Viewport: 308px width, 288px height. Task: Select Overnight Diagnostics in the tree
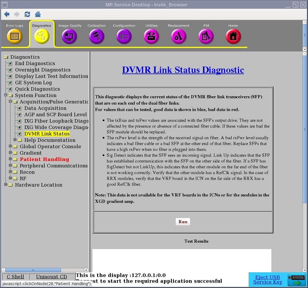(42, 70)
